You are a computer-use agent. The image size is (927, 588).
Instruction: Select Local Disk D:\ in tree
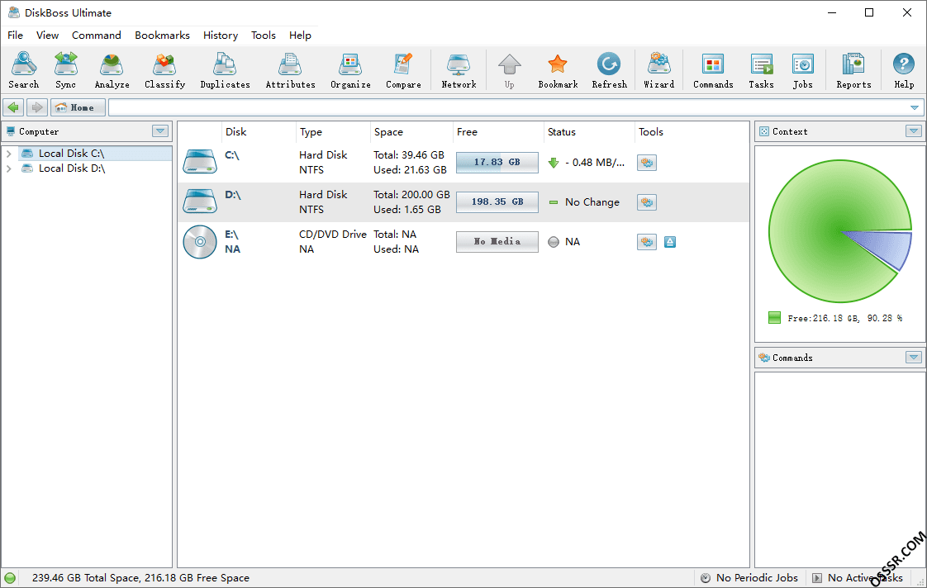[x=72, y=168]
